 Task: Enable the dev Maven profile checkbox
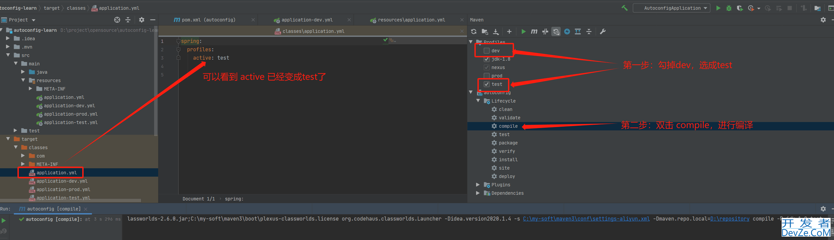click(x=486, y=51)
